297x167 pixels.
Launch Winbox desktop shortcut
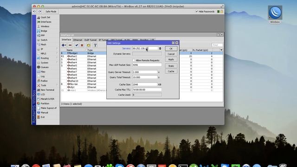click(x=275, y=14)
